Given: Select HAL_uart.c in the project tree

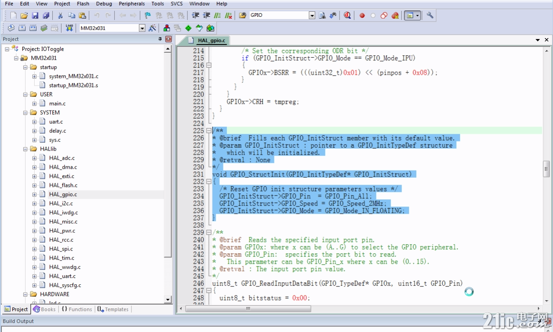Looking at the screenshot, I should 62,276.
